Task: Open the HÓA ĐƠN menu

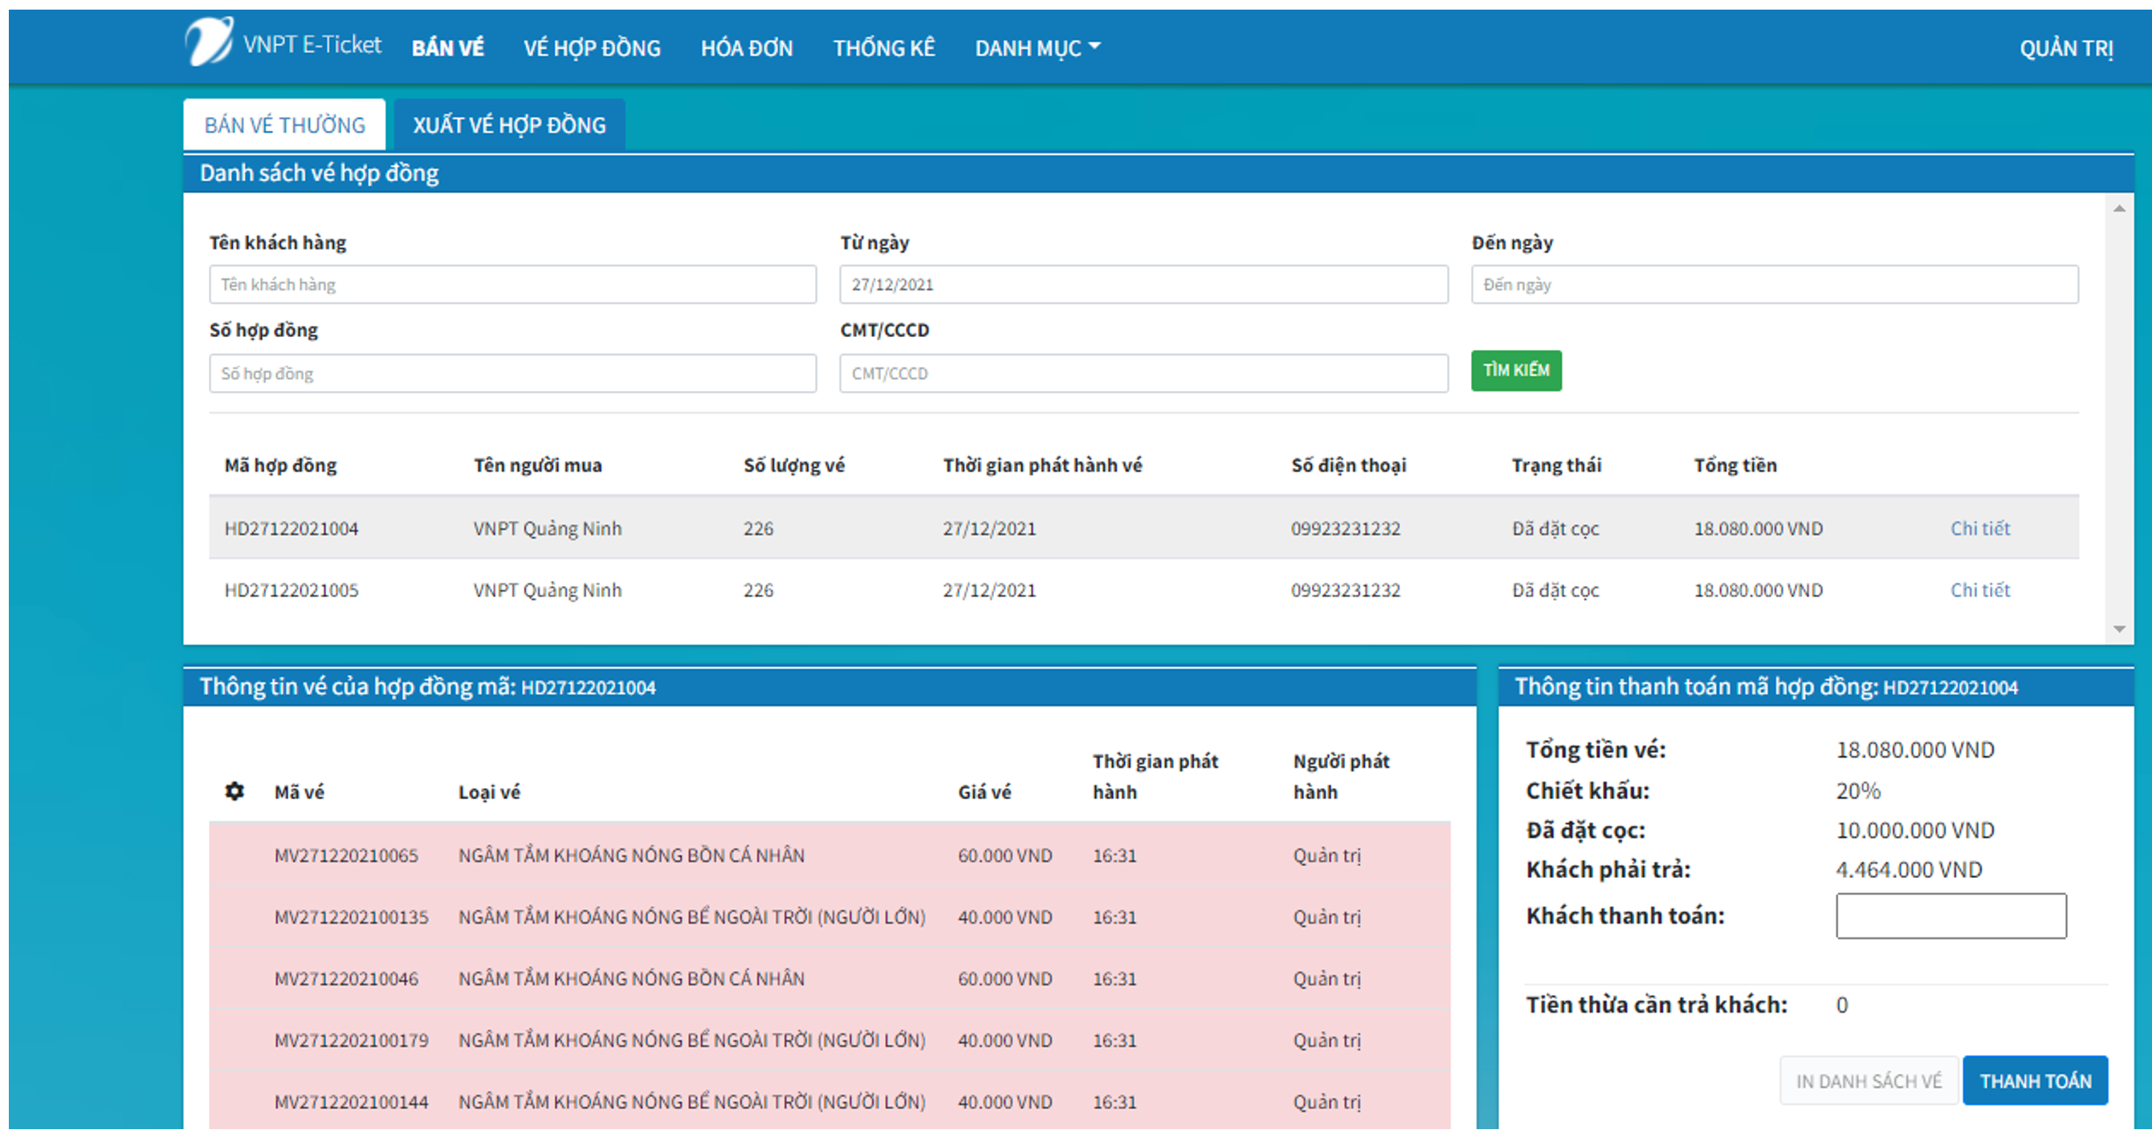Action: tap(748, 47)
